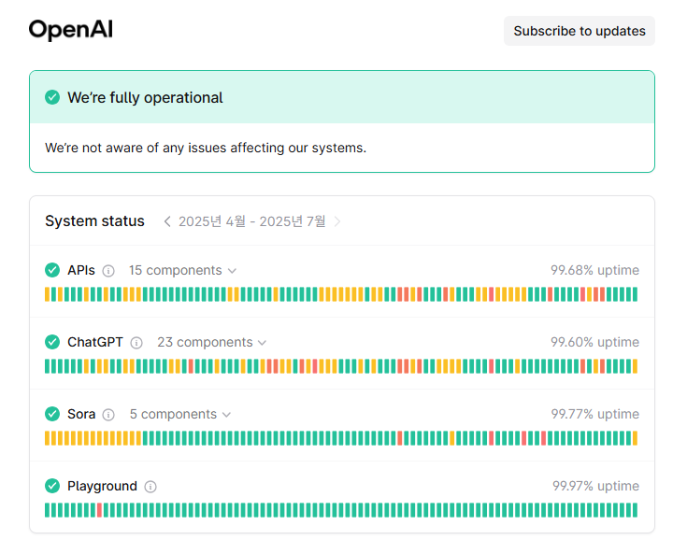
Task: Click the fully operational green check icon
Action: (x=52, y=97)
